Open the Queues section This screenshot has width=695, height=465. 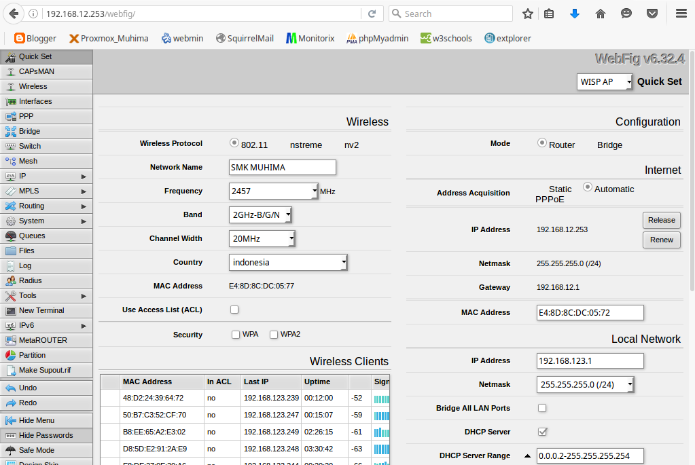(x=33, y=236)
